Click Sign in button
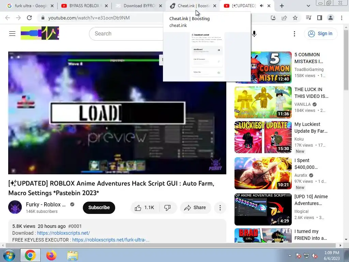The width and height of the screenshot is (349, 262). pyautogui.click(x=321, y=34)
